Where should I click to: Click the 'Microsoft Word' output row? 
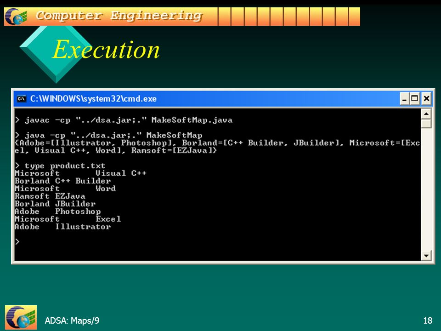pyautogui.click(x=65, y=188)
